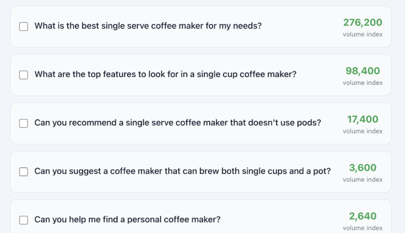Tick the checkbox for personal coffee maker question
Viewport: 405px width, 233px height.
(23, 220)
